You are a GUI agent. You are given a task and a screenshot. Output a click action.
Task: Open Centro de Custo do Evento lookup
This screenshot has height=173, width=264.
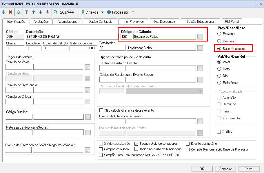[x=200, y=68]
